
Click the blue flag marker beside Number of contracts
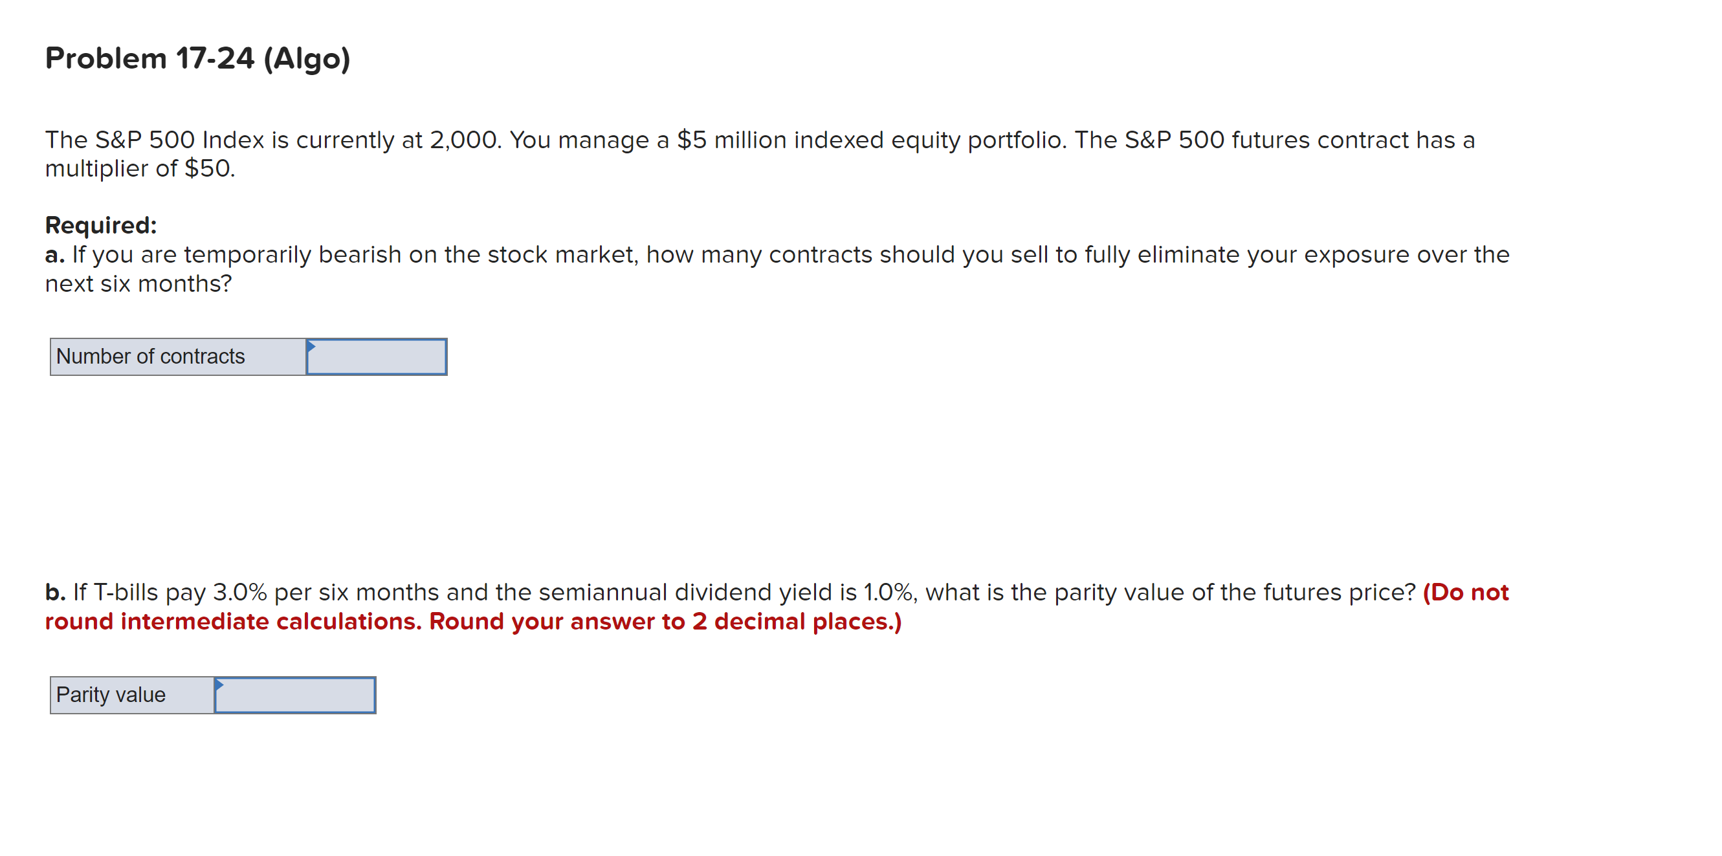click(311, 346)
